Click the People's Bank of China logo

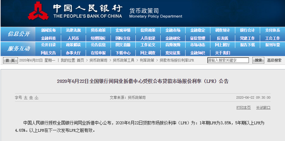coord(38,11)
